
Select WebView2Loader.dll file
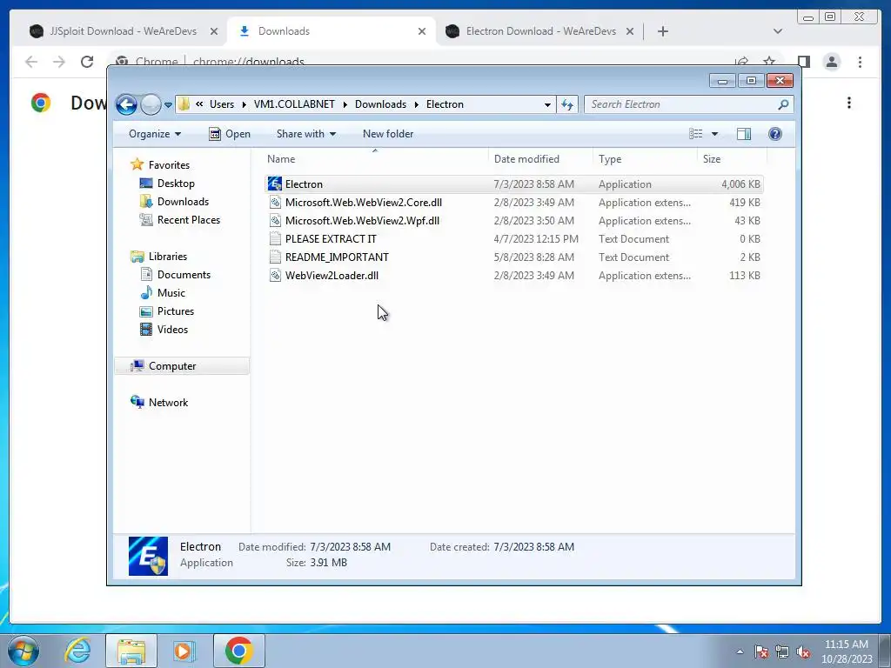click(x=513, y=275)
